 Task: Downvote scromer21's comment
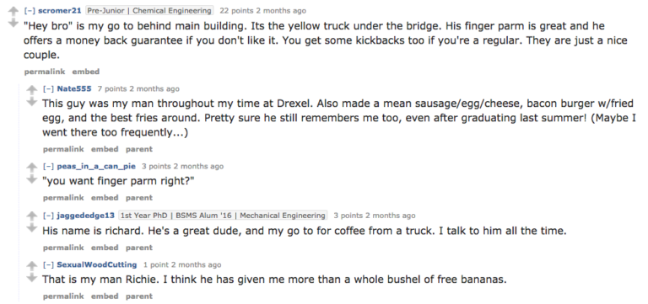(x=13, y=24)
